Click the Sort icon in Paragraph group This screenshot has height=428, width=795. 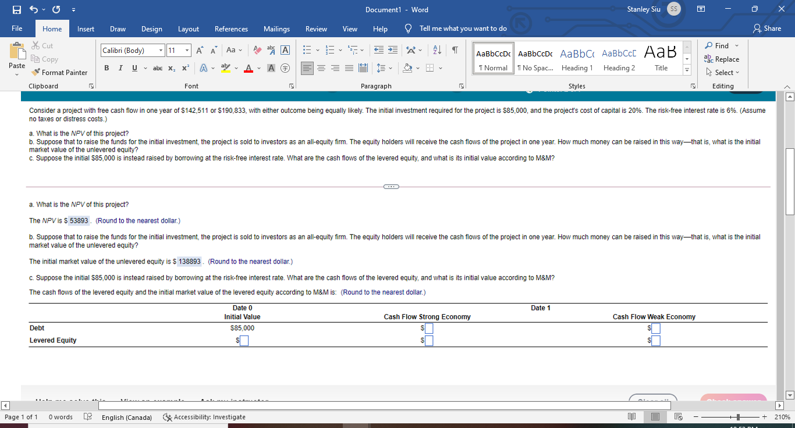pyautogui.click(x=436, y=51)
